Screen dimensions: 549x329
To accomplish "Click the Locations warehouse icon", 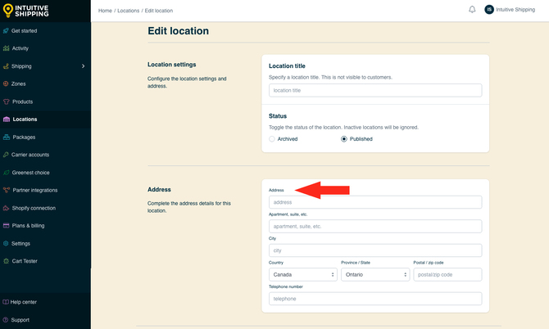I will tap(7, 119).
